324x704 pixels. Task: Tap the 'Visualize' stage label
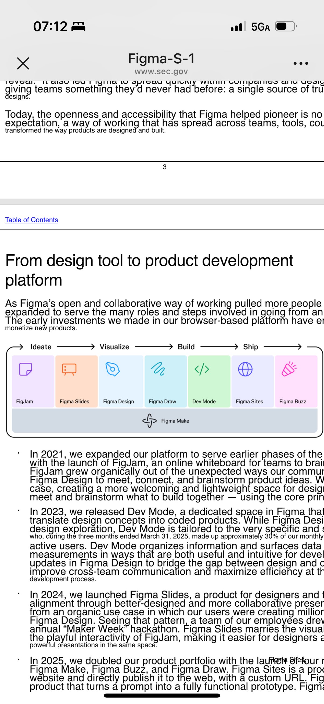(x=114, y=347)
